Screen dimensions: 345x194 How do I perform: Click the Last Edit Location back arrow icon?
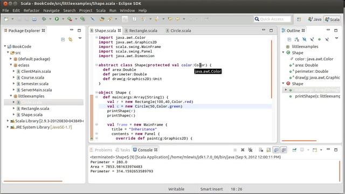click(170, 19)
